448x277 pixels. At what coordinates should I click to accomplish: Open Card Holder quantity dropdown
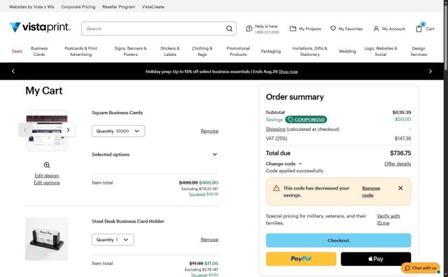113,240
